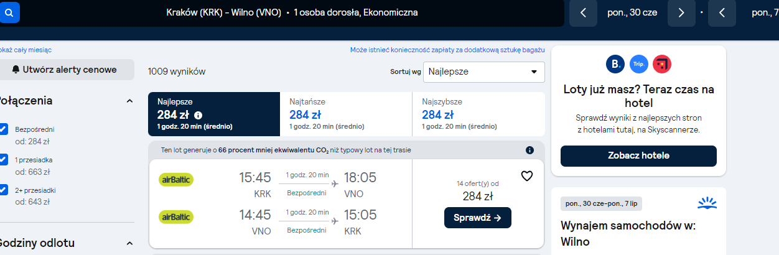
Task: Toggle the 2+ przesiadki checkbox
Action: tap(3, 190)
